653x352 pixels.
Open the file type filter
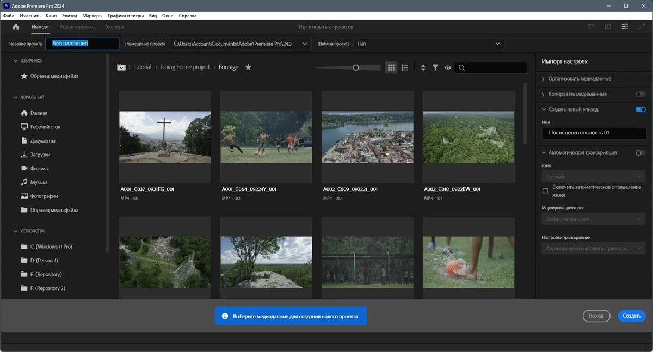coord(435,67)
